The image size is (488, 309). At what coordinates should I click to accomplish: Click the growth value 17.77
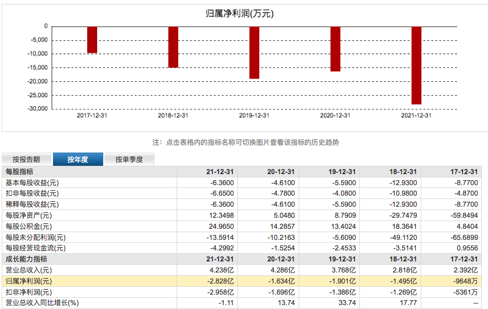tap(408, 303)
